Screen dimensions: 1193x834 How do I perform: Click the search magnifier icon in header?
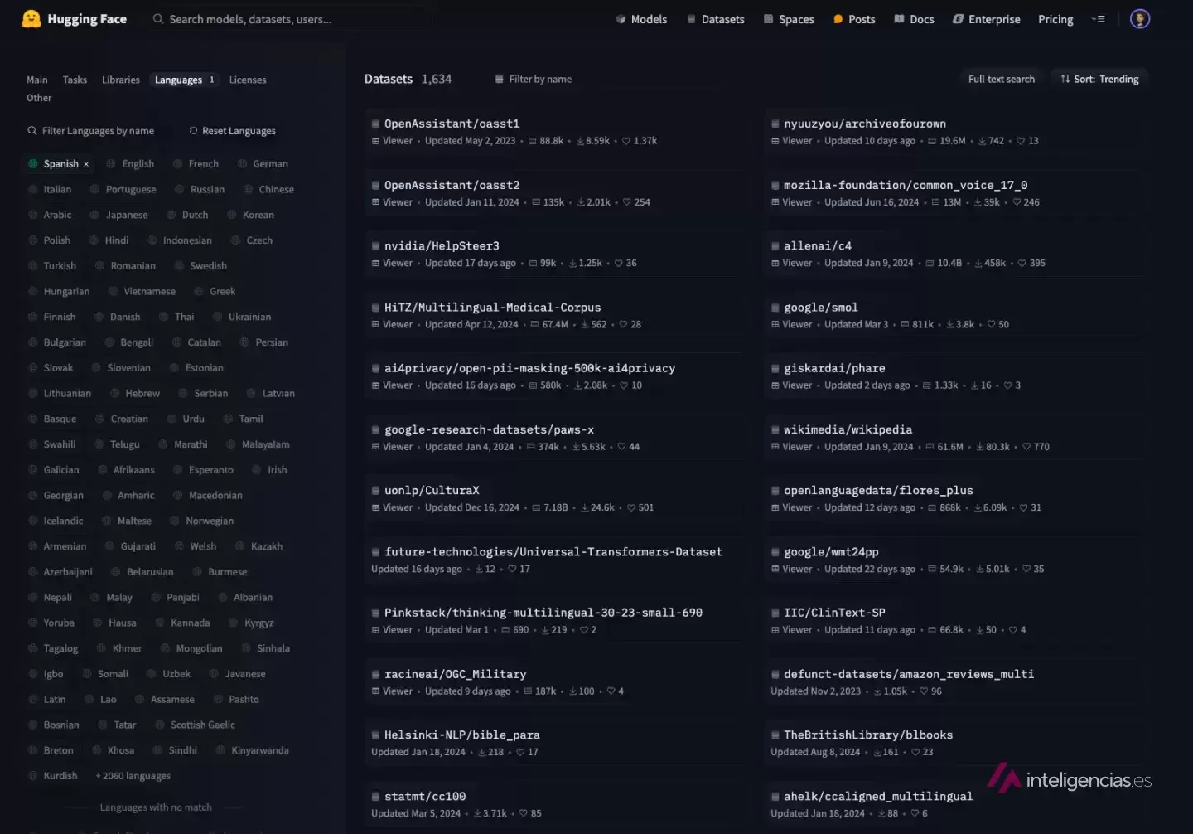click(x=158, y=19)
